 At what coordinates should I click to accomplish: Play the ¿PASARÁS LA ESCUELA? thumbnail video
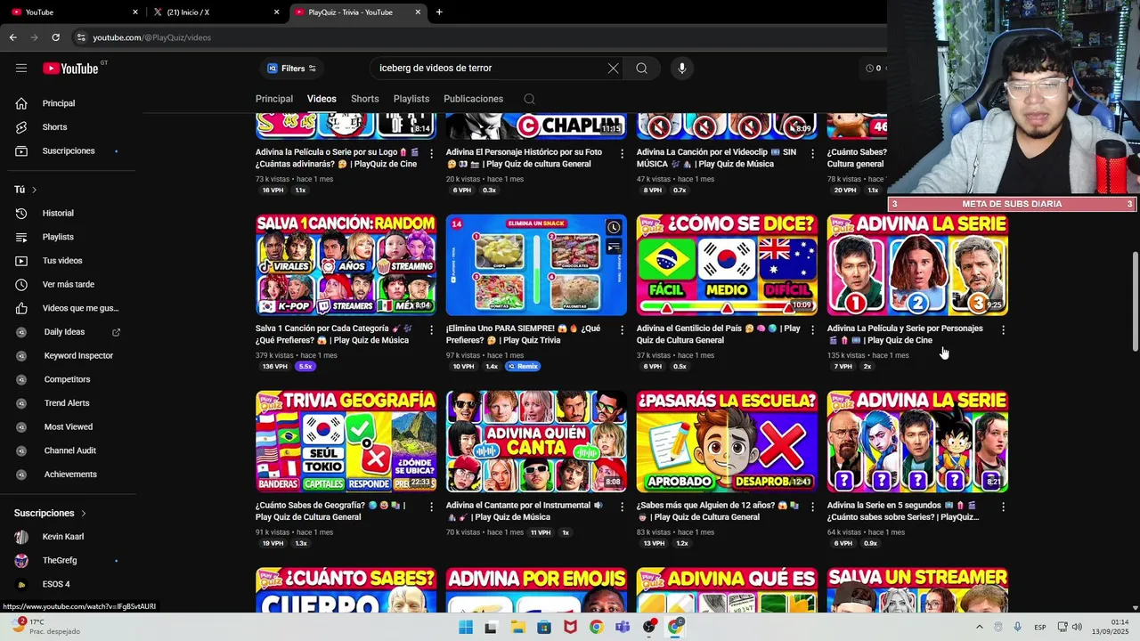pyautogui.click(x=727, y=442)
